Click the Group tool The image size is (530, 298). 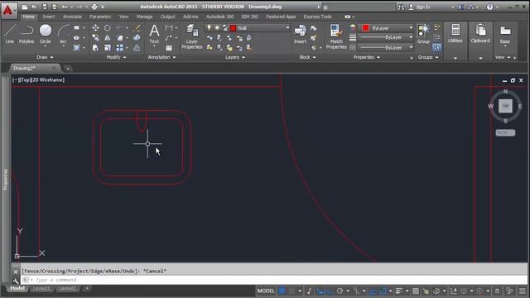tap(423, 34)
